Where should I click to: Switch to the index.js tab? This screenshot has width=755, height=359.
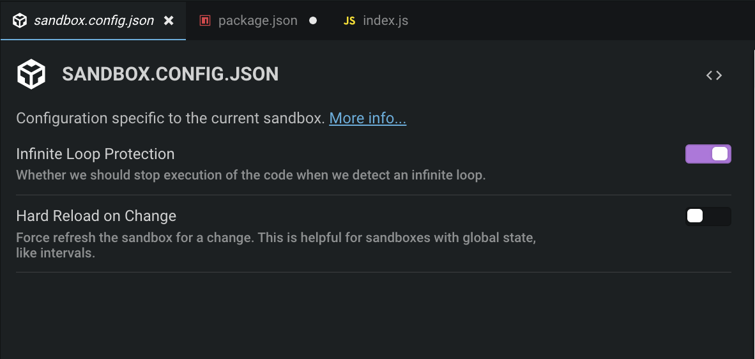[385, 20]
